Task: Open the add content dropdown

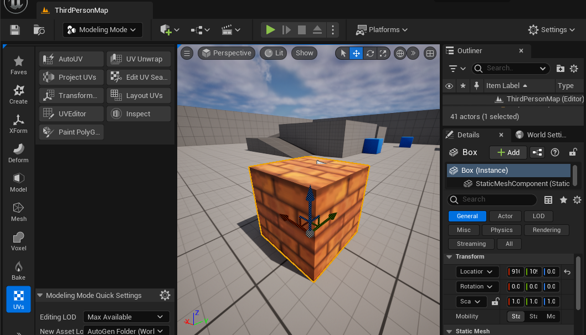Action: tap(169, 30)
